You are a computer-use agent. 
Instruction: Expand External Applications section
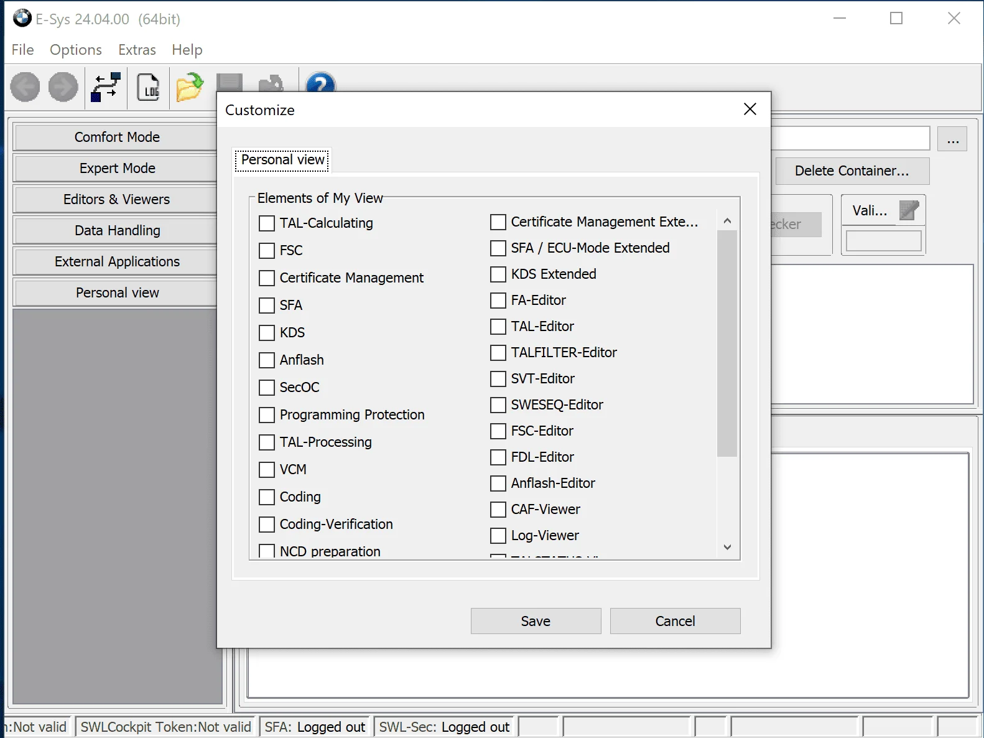[x=117, y=261]
